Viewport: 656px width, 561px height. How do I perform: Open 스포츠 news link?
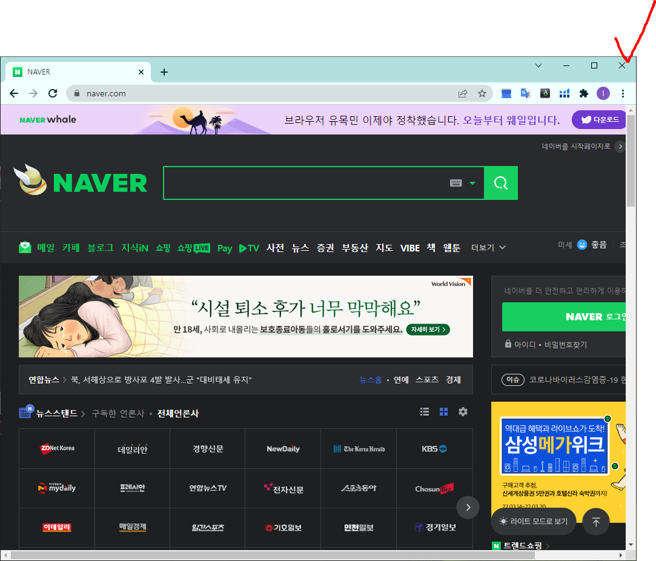[x=427, y=380]
